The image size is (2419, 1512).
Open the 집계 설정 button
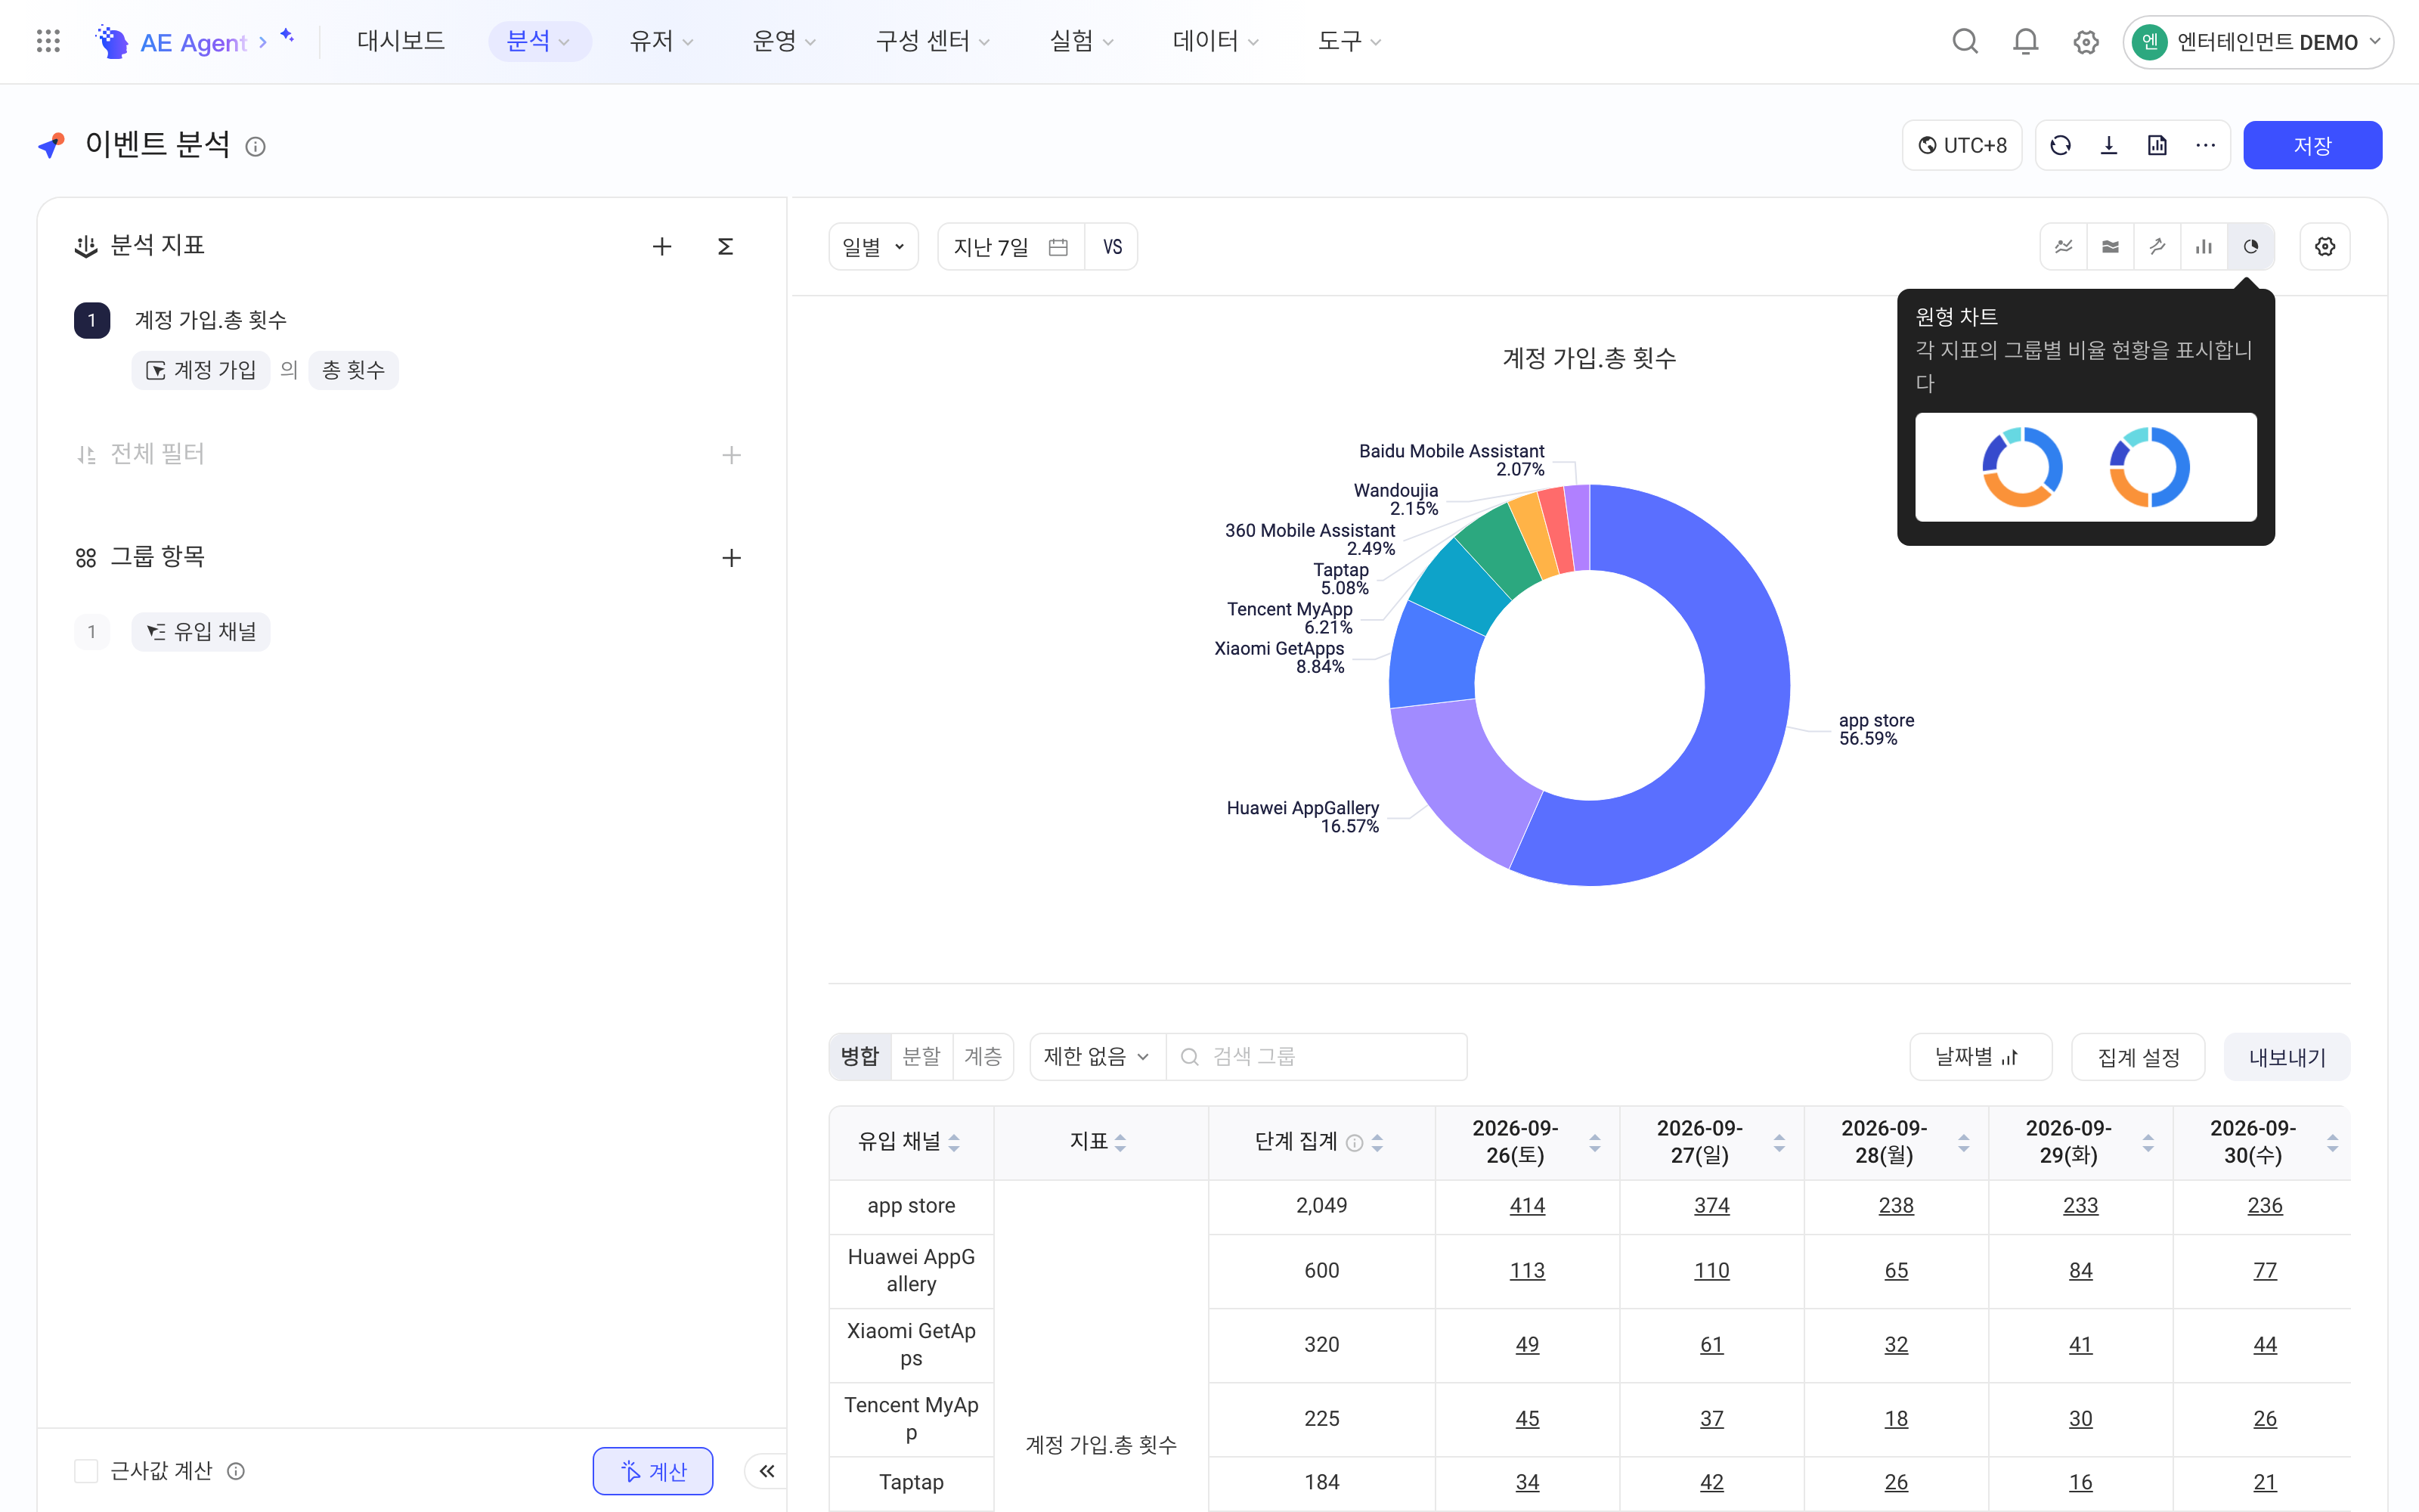tap(2138, 1057)
